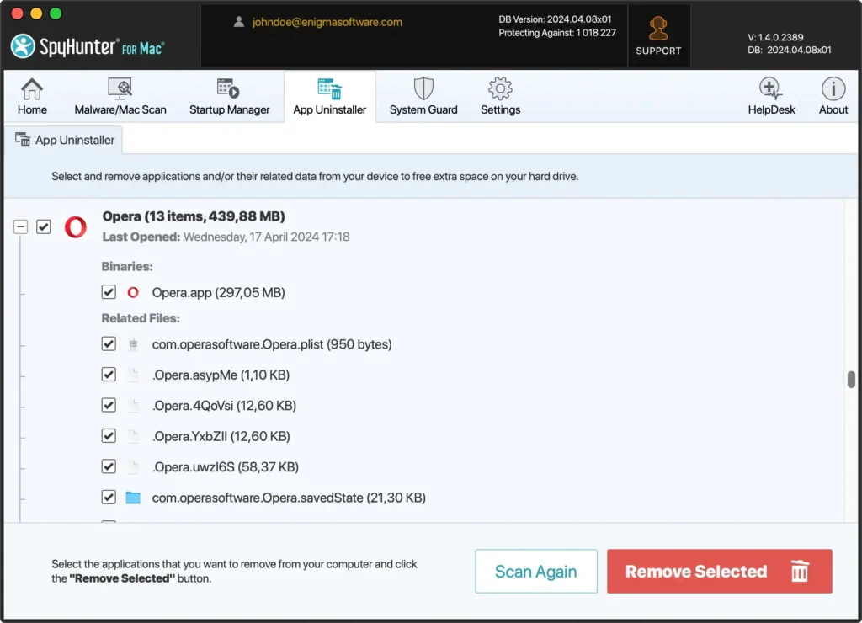Click the Remove Selected button
The height and width of the screenshot is (623, 862).
point(719,572)
